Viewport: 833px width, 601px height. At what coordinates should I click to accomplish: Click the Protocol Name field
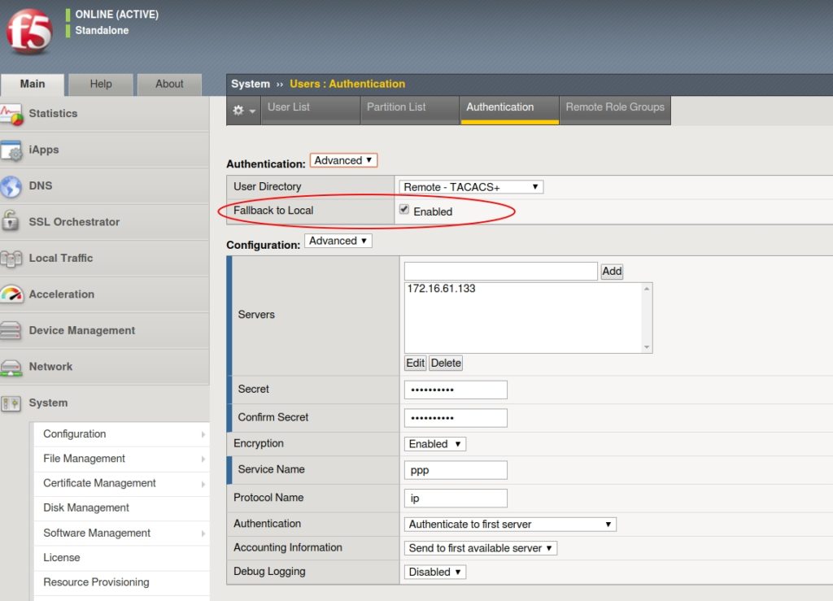coord(456,498)
